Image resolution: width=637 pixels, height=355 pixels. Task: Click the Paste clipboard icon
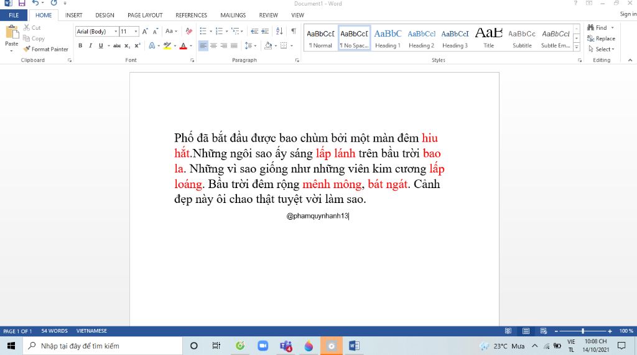tap(12, 32)
